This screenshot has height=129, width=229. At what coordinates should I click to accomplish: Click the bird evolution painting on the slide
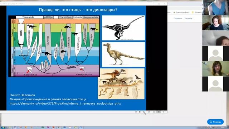[121, 84]
